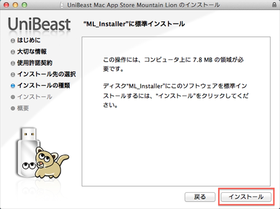Click the bullet beside 使用許諾契約
Image resolution: width=280 pixels, height=209 pixels.
point(13,63)
